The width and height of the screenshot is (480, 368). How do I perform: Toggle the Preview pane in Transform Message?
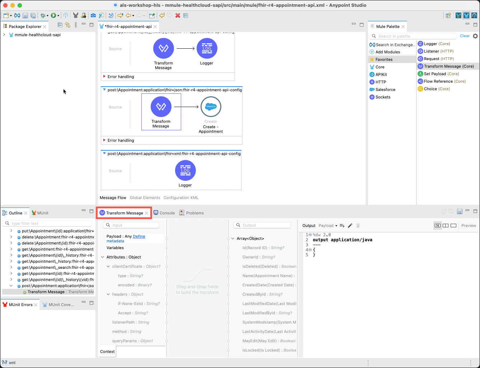click(469, 226)
